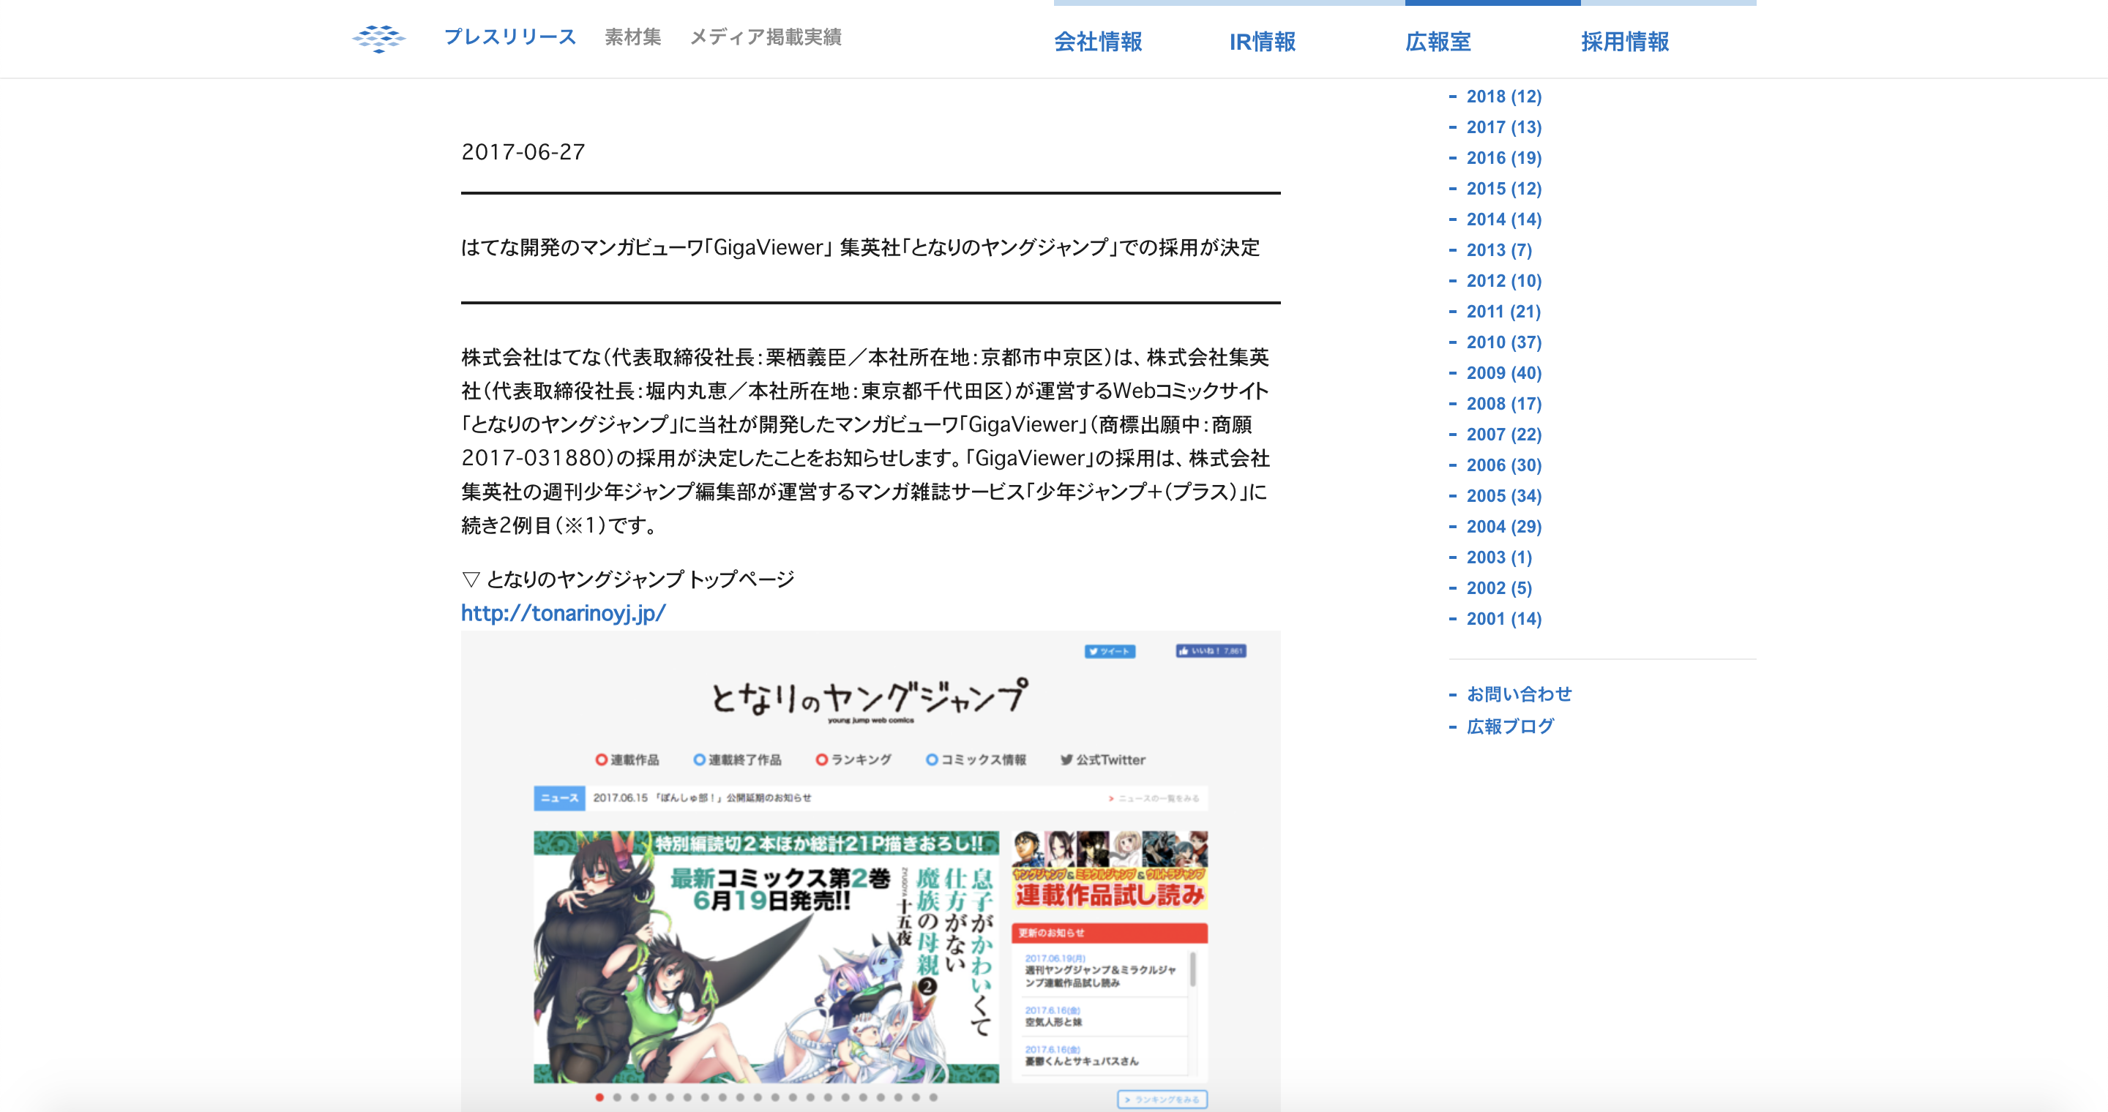2108x1112 pixels.
Task: Open the 2017 (13) archive
Action: click(x=1503, y=127)
